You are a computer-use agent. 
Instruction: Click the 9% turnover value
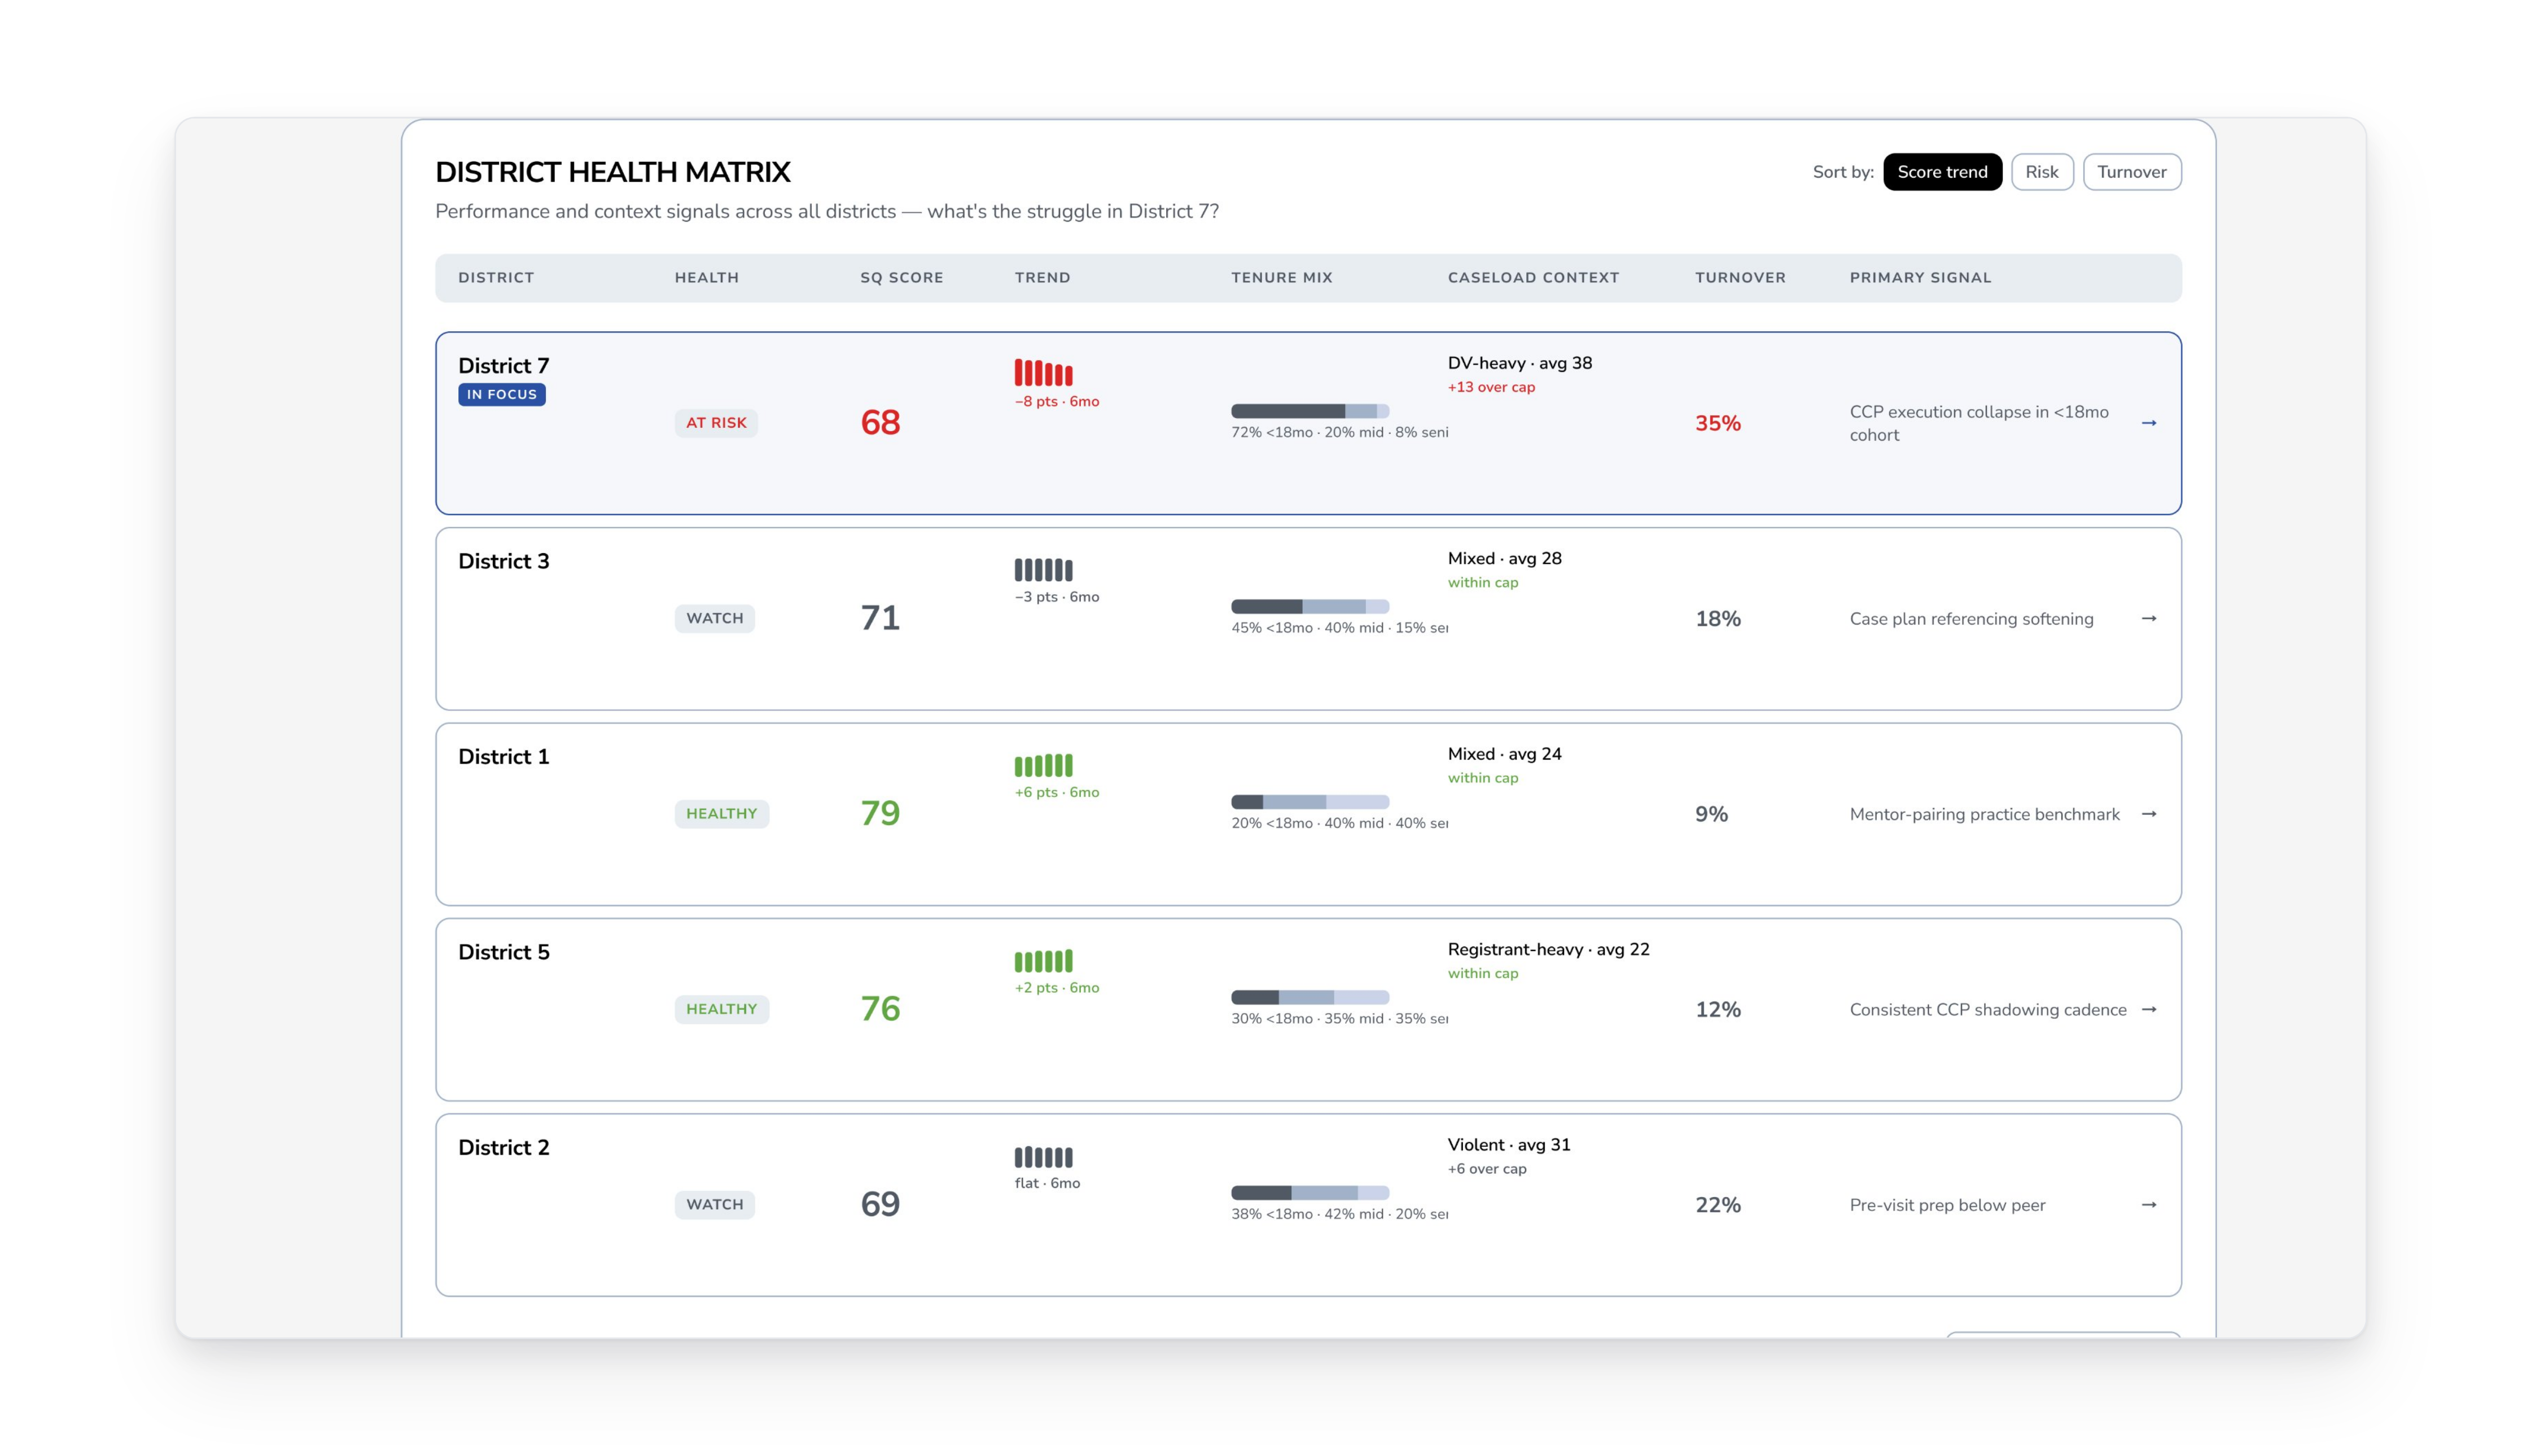tap(1711, 814)
